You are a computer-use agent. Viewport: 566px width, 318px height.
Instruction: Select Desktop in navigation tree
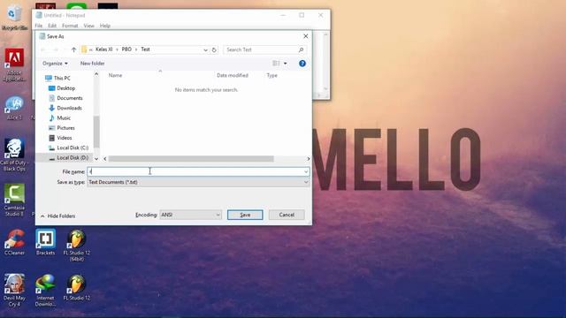click(x=62, y=88)
